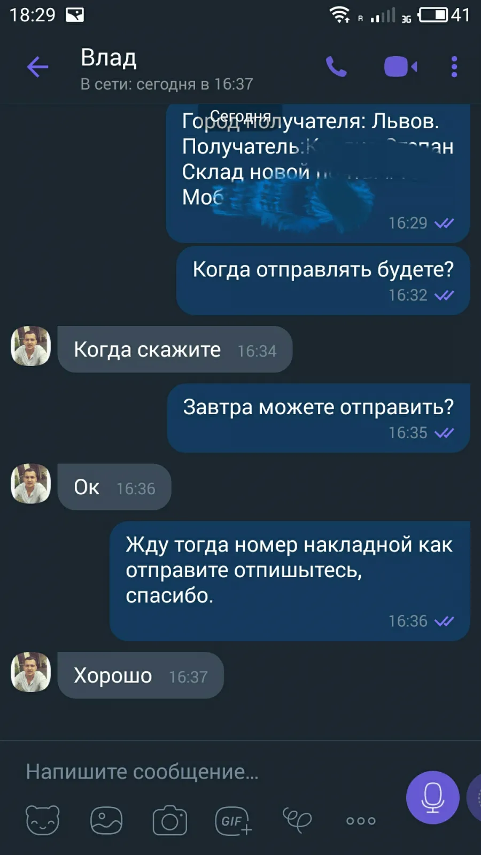Open the gallery image picker icon

(106, 820)
